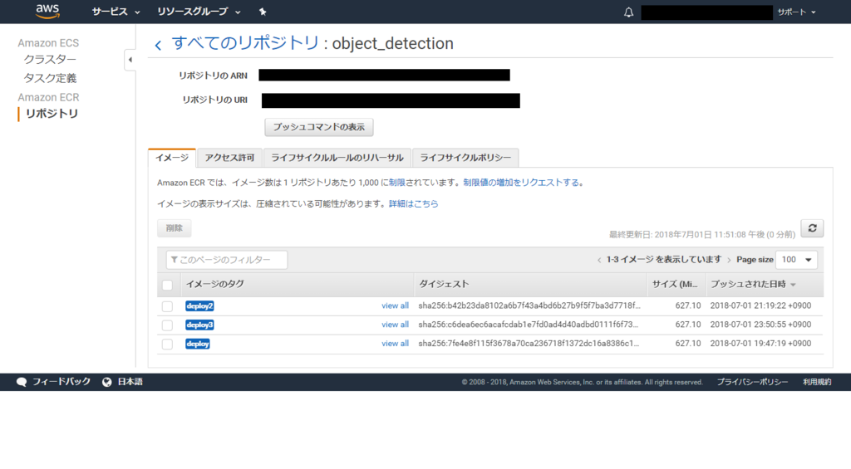This screenshot has height=469, width=851.
Task: Click ダイジェスト column header
Action: [444, 284]
